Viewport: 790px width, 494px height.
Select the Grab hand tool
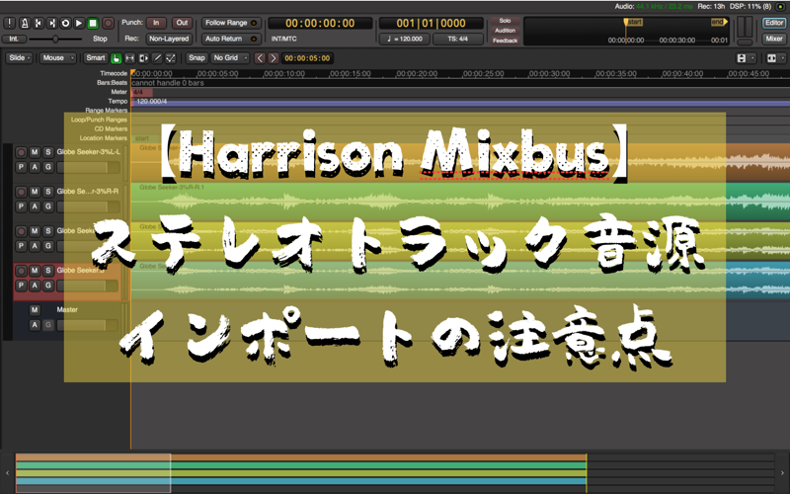coord(117,58)
